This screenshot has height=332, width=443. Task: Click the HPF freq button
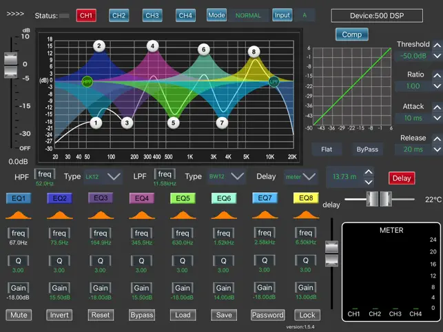45,174
